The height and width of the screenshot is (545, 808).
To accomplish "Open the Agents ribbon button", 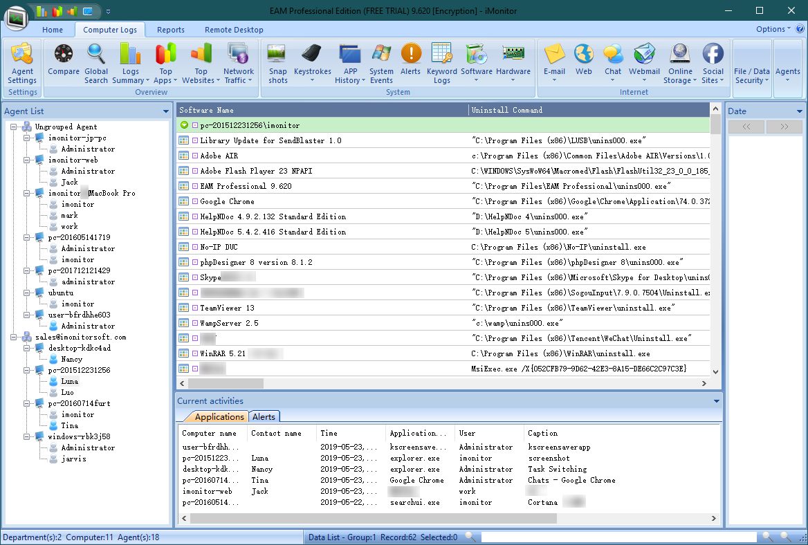I will click(x=787, y=68).
